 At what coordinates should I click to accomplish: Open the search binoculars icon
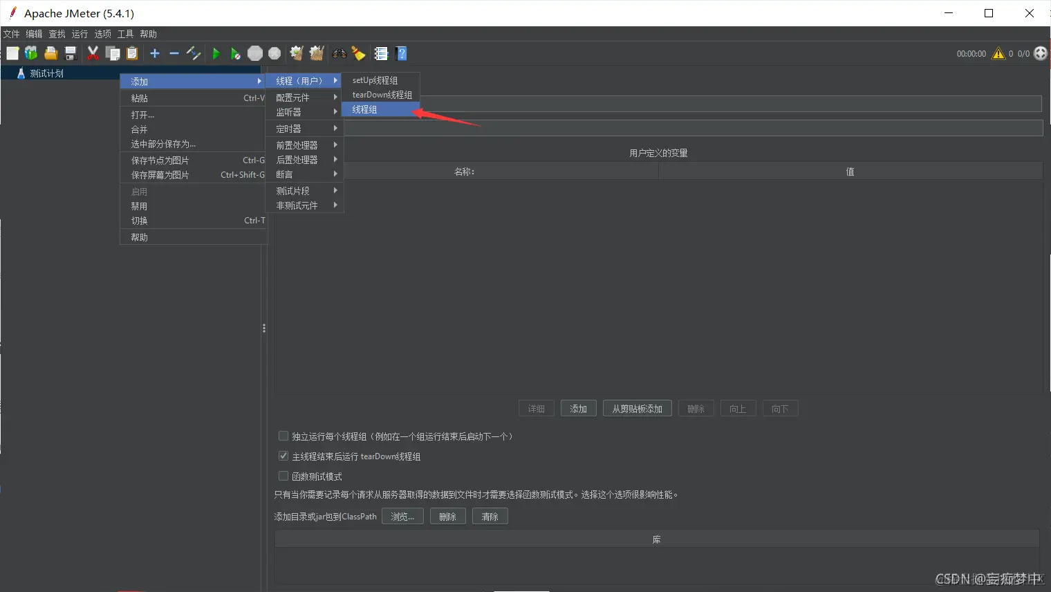tap(338, 53)
